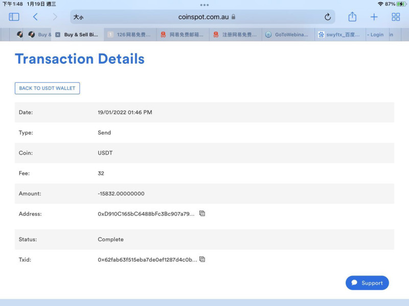
Task: Show the tab overview grid
Action: (396, 17)
